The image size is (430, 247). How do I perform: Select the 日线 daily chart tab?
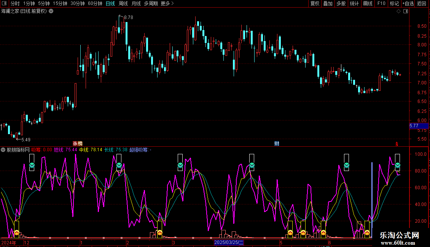[110, 3]
